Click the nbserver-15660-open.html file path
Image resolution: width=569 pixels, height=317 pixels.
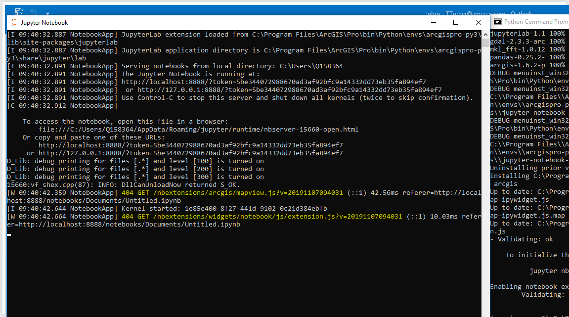[199, 129]
